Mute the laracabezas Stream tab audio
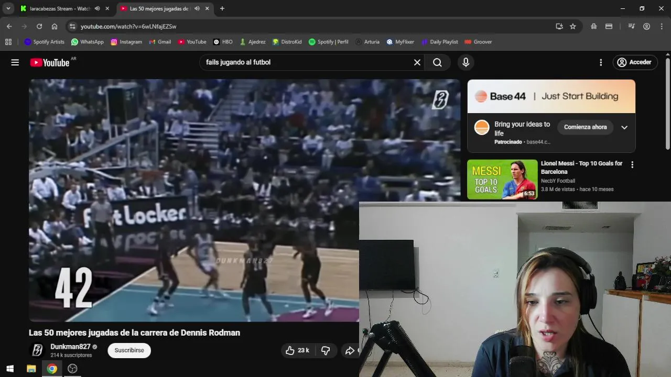Screen dimensions: 671x377 click(98, 8)
